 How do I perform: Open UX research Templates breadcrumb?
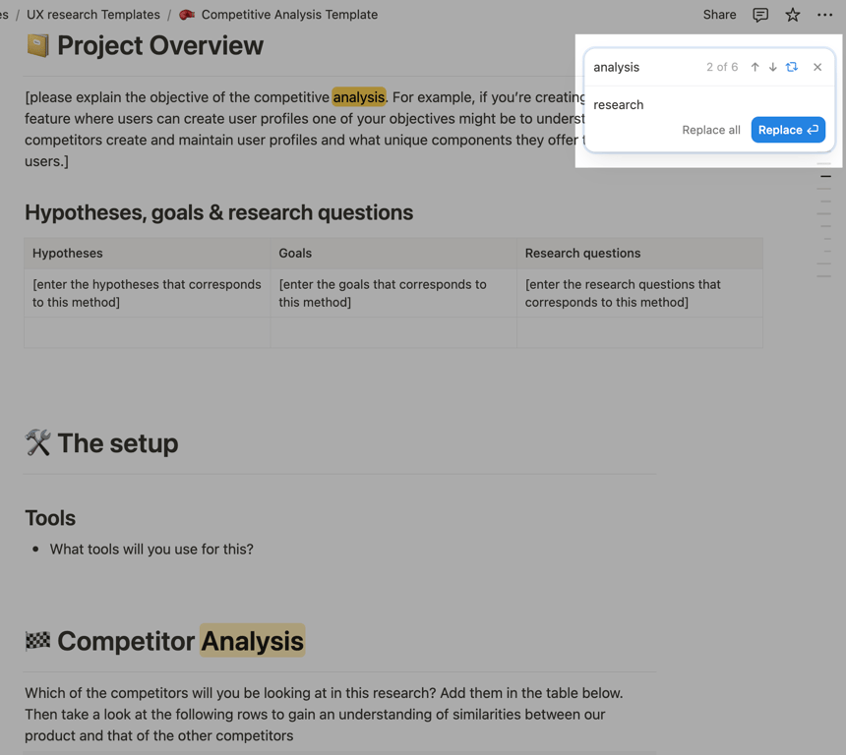pos(93,15)
